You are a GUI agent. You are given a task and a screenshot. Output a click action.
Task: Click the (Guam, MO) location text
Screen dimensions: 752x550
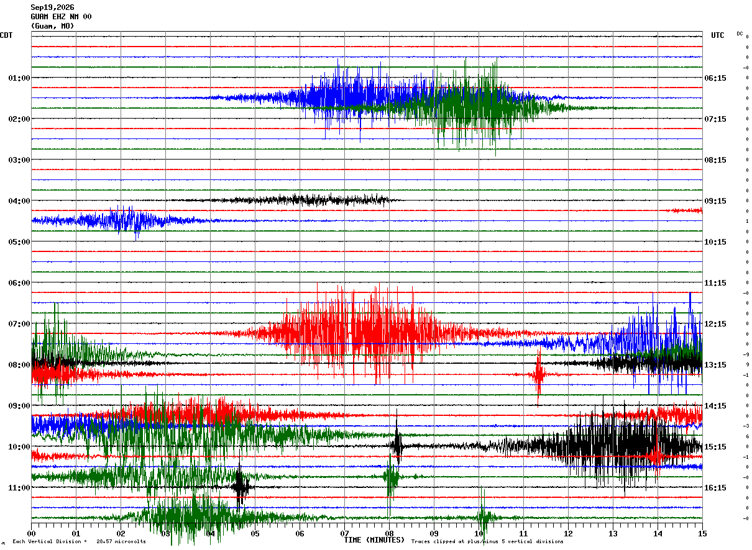tap(52, 26)
